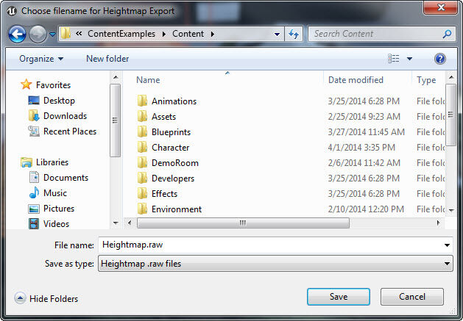
Task: Click the file list scroll down arrow
Action: (451, 210)
